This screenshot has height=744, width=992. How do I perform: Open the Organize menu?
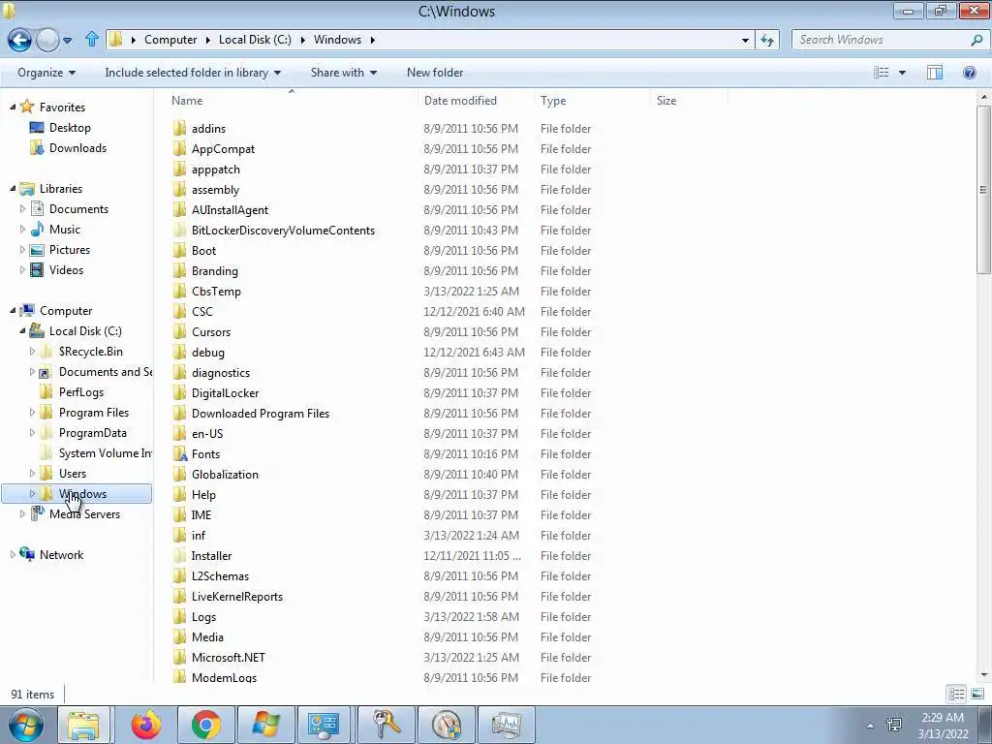tap(46, 73)
